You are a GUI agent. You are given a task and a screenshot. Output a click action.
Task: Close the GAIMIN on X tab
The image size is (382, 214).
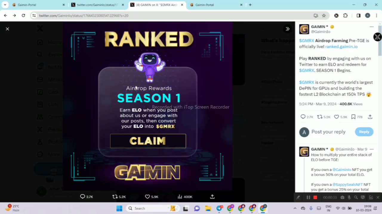click(x=182, y=5)
